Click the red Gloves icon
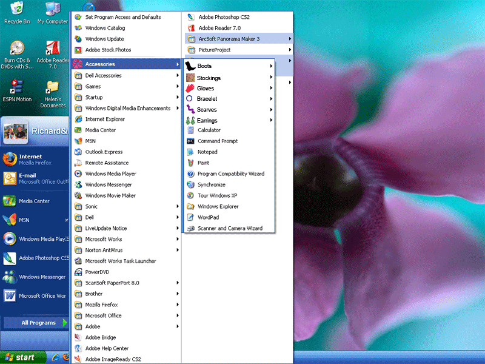This screenshot has height=364, width=485. coord(190,88)
